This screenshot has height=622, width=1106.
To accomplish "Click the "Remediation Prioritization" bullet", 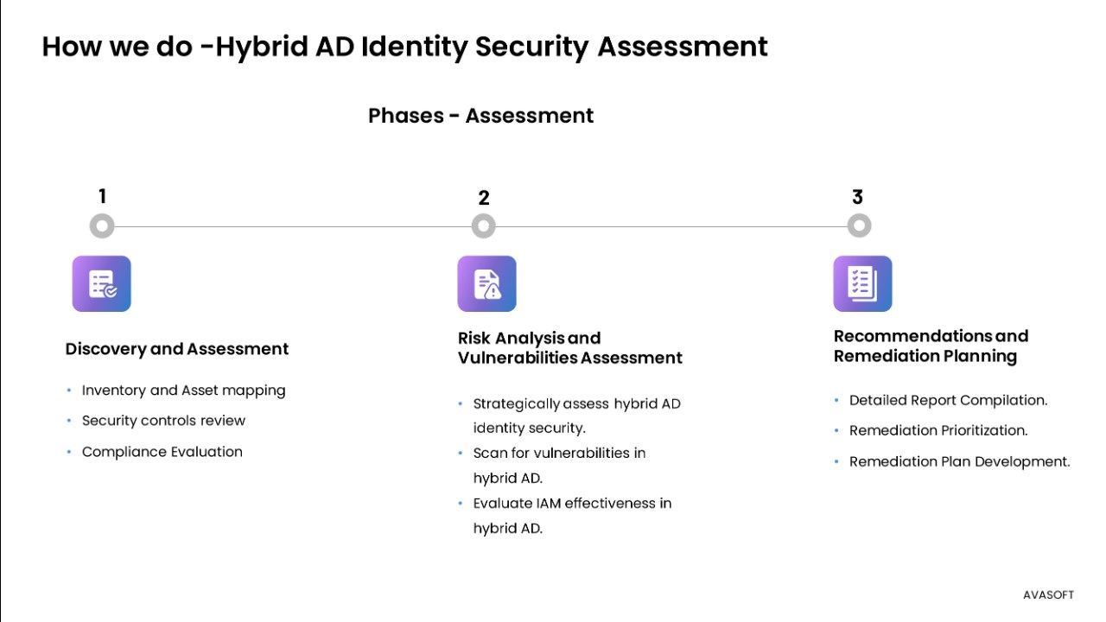I will 938,430.
